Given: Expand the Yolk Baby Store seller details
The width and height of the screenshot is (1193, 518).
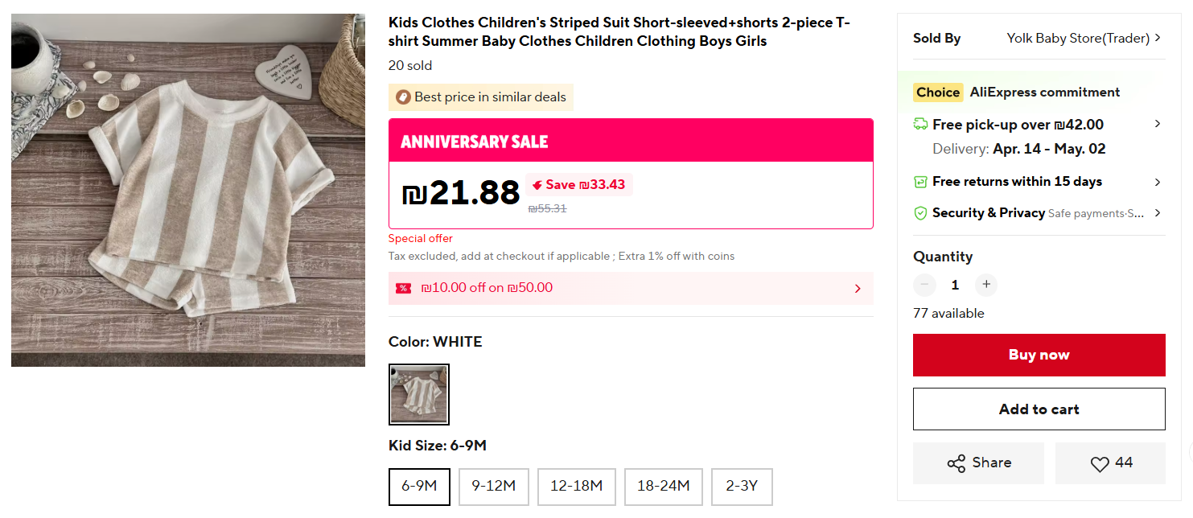Looking at the screenshot, I should 1158,38.
